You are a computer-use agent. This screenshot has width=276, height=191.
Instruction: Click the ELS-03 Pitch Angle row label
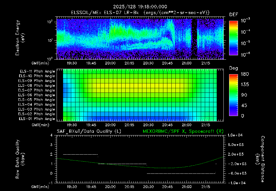click(37, 110)
